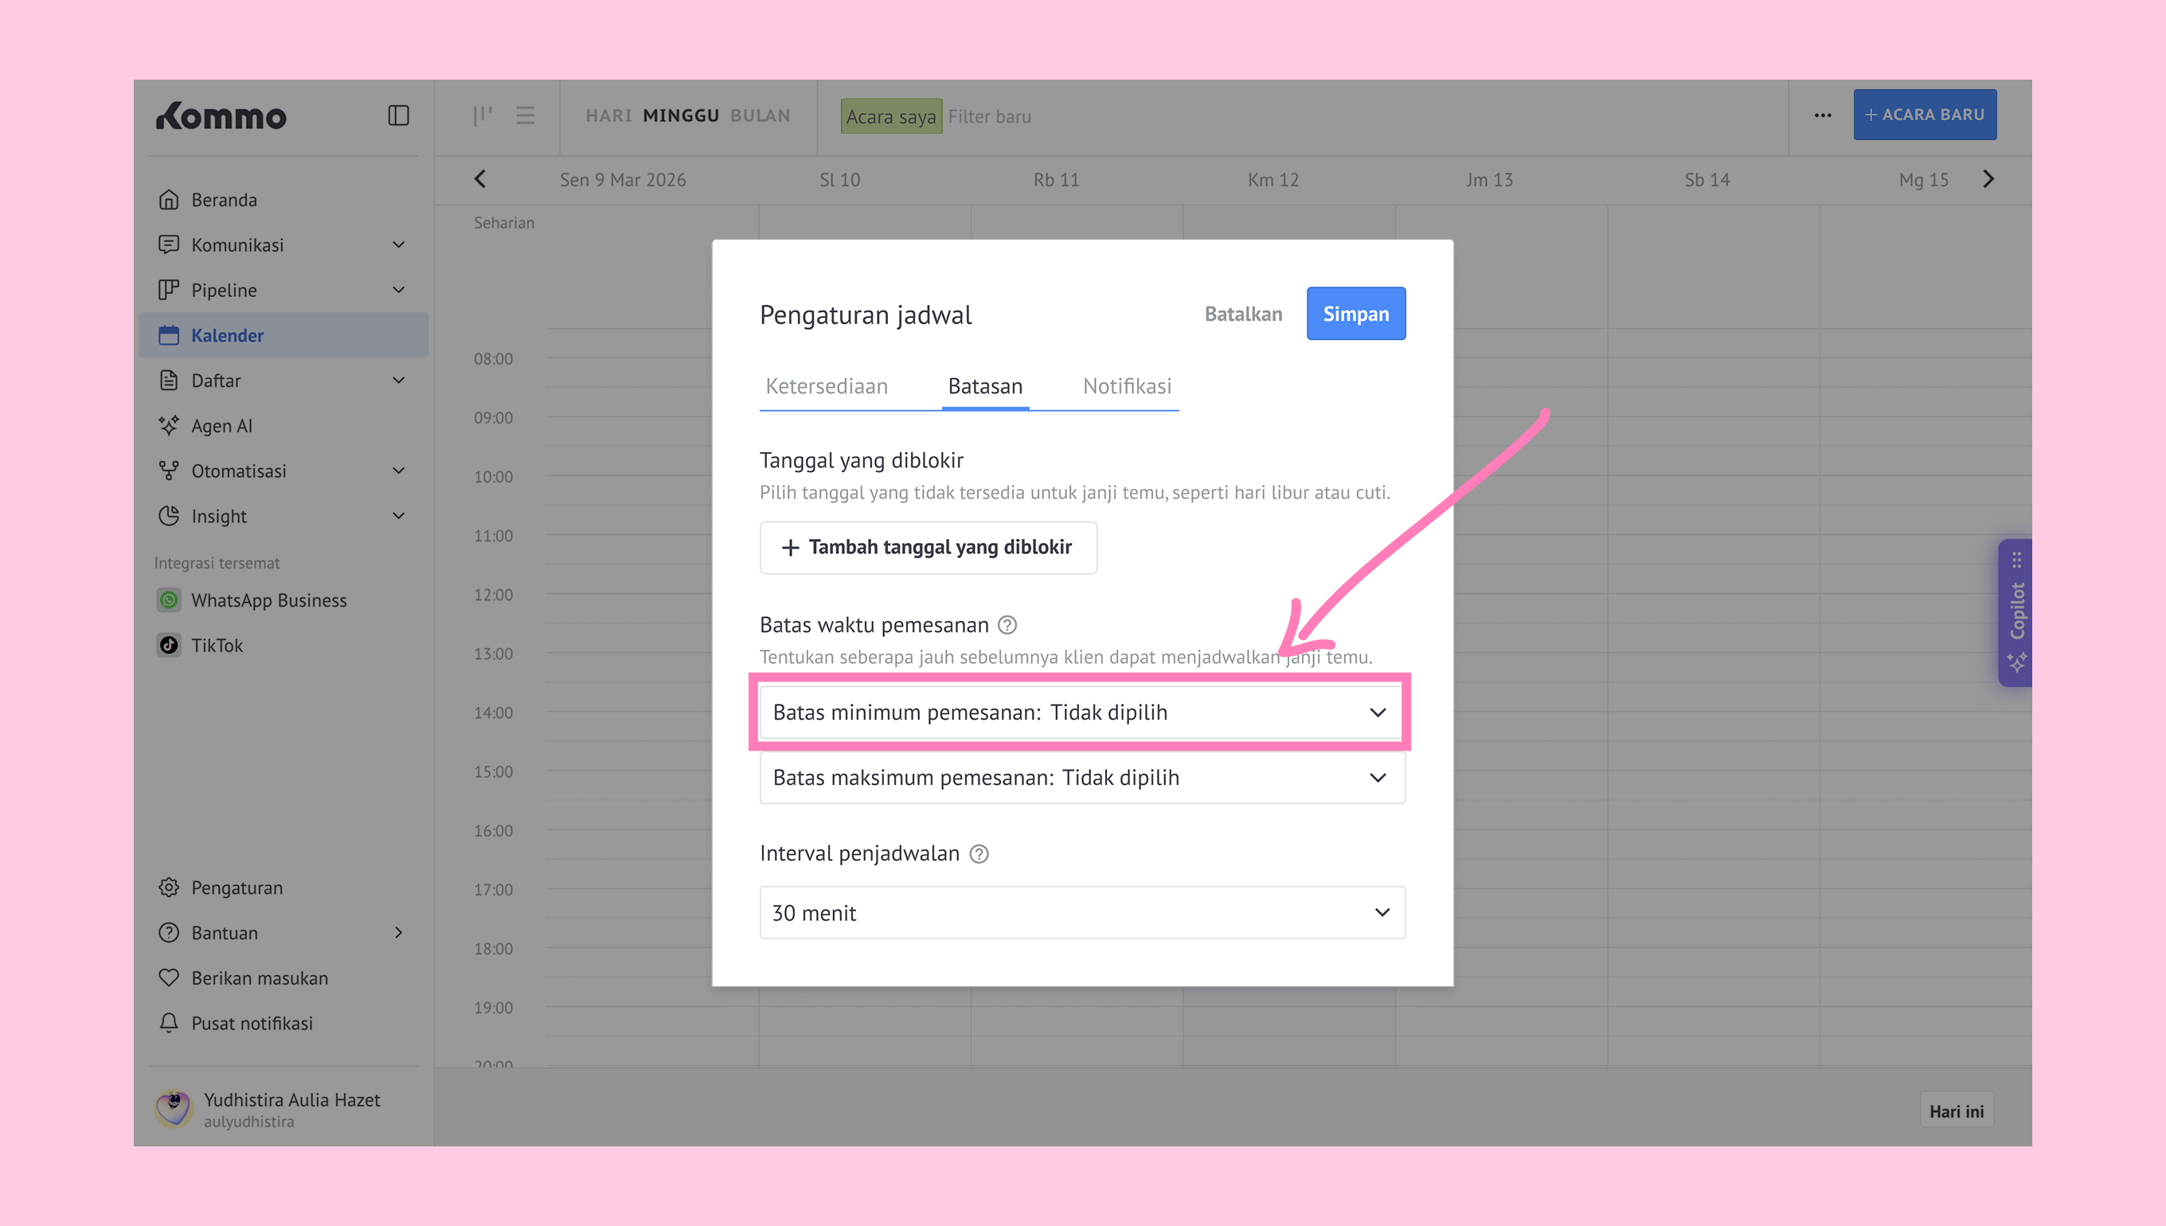Open Batas minimum pemesanan dropdown
The width and height of the screenshot is (2166, 1226).
click(1081, 713)
